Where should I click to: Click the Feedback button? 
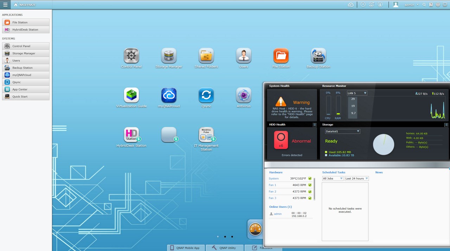263,247
